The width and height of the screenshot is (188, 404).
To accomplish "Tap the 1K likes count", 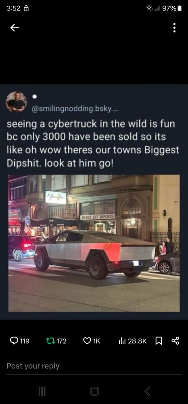I will [96, 341].
